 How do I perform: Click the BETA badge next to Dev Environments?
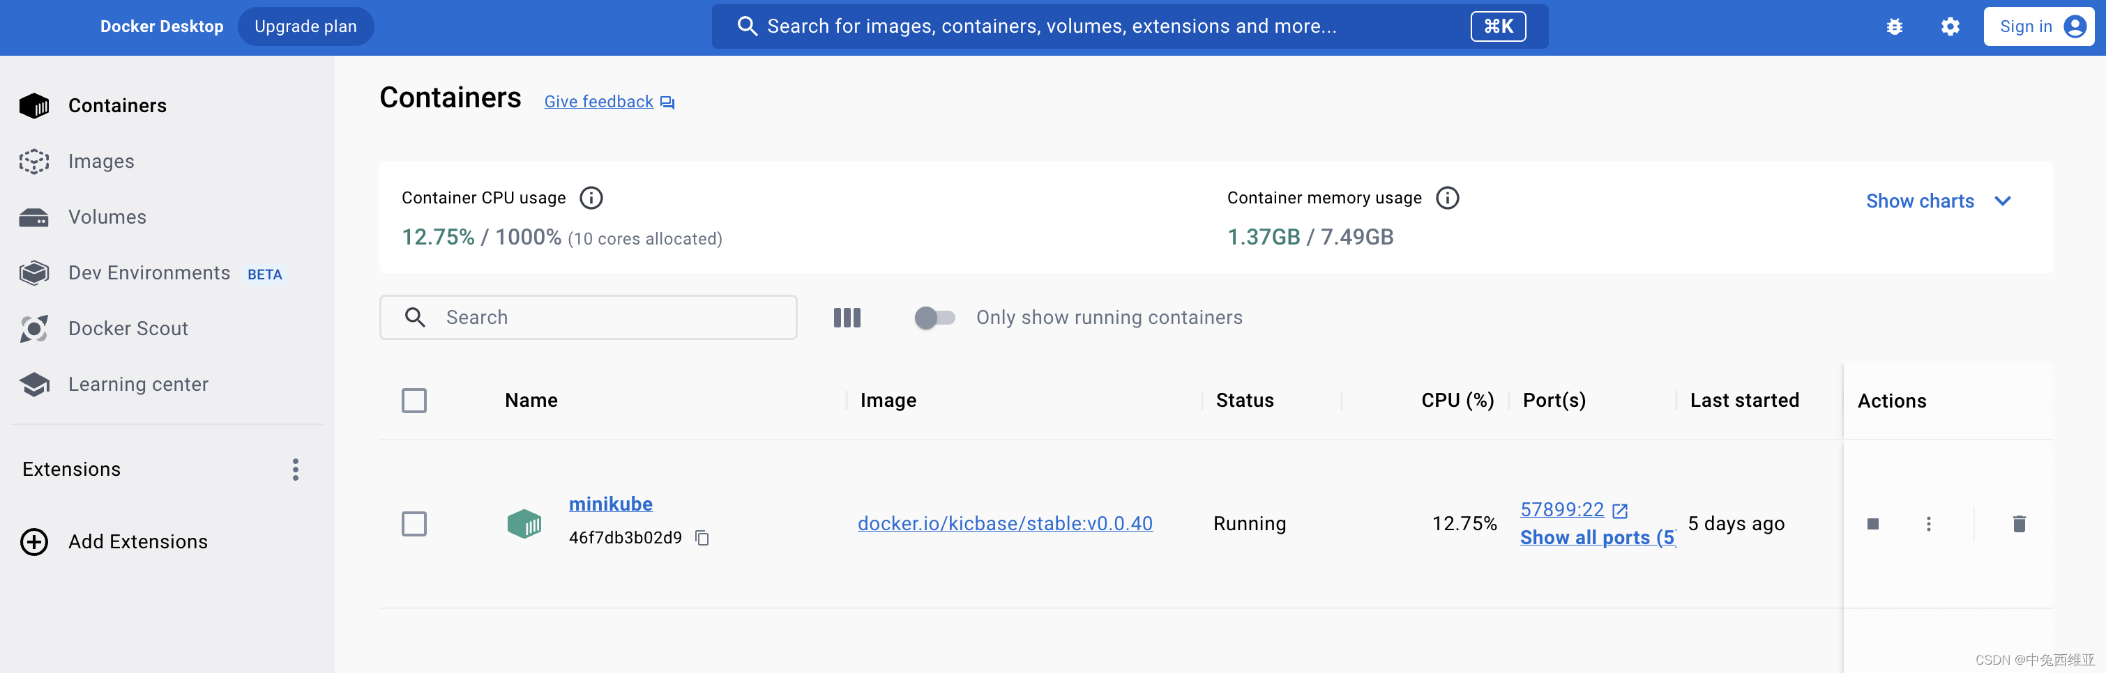click(x=265, y=274)
